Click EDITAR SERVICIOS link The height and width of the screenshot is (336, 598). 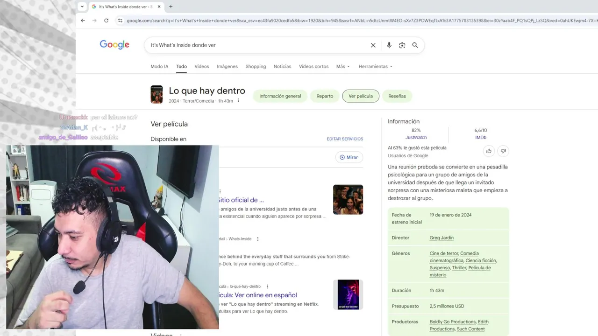[345, 139]
